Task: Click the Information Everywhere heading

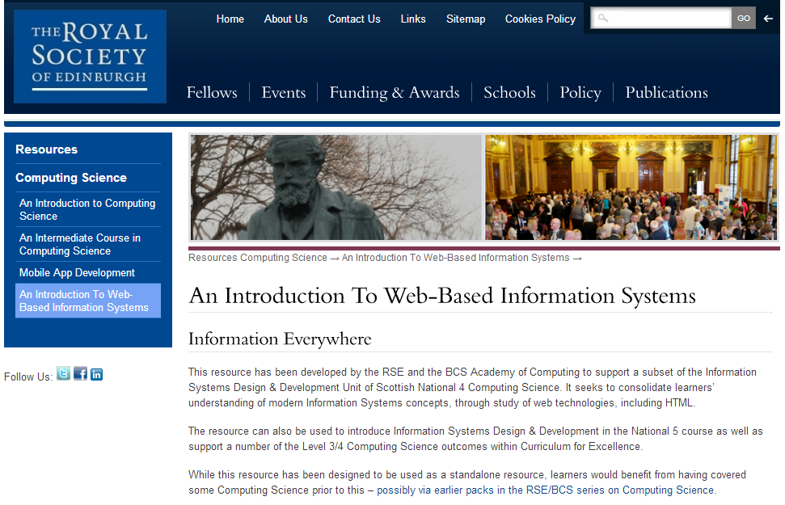Action: tap(280, 339)
